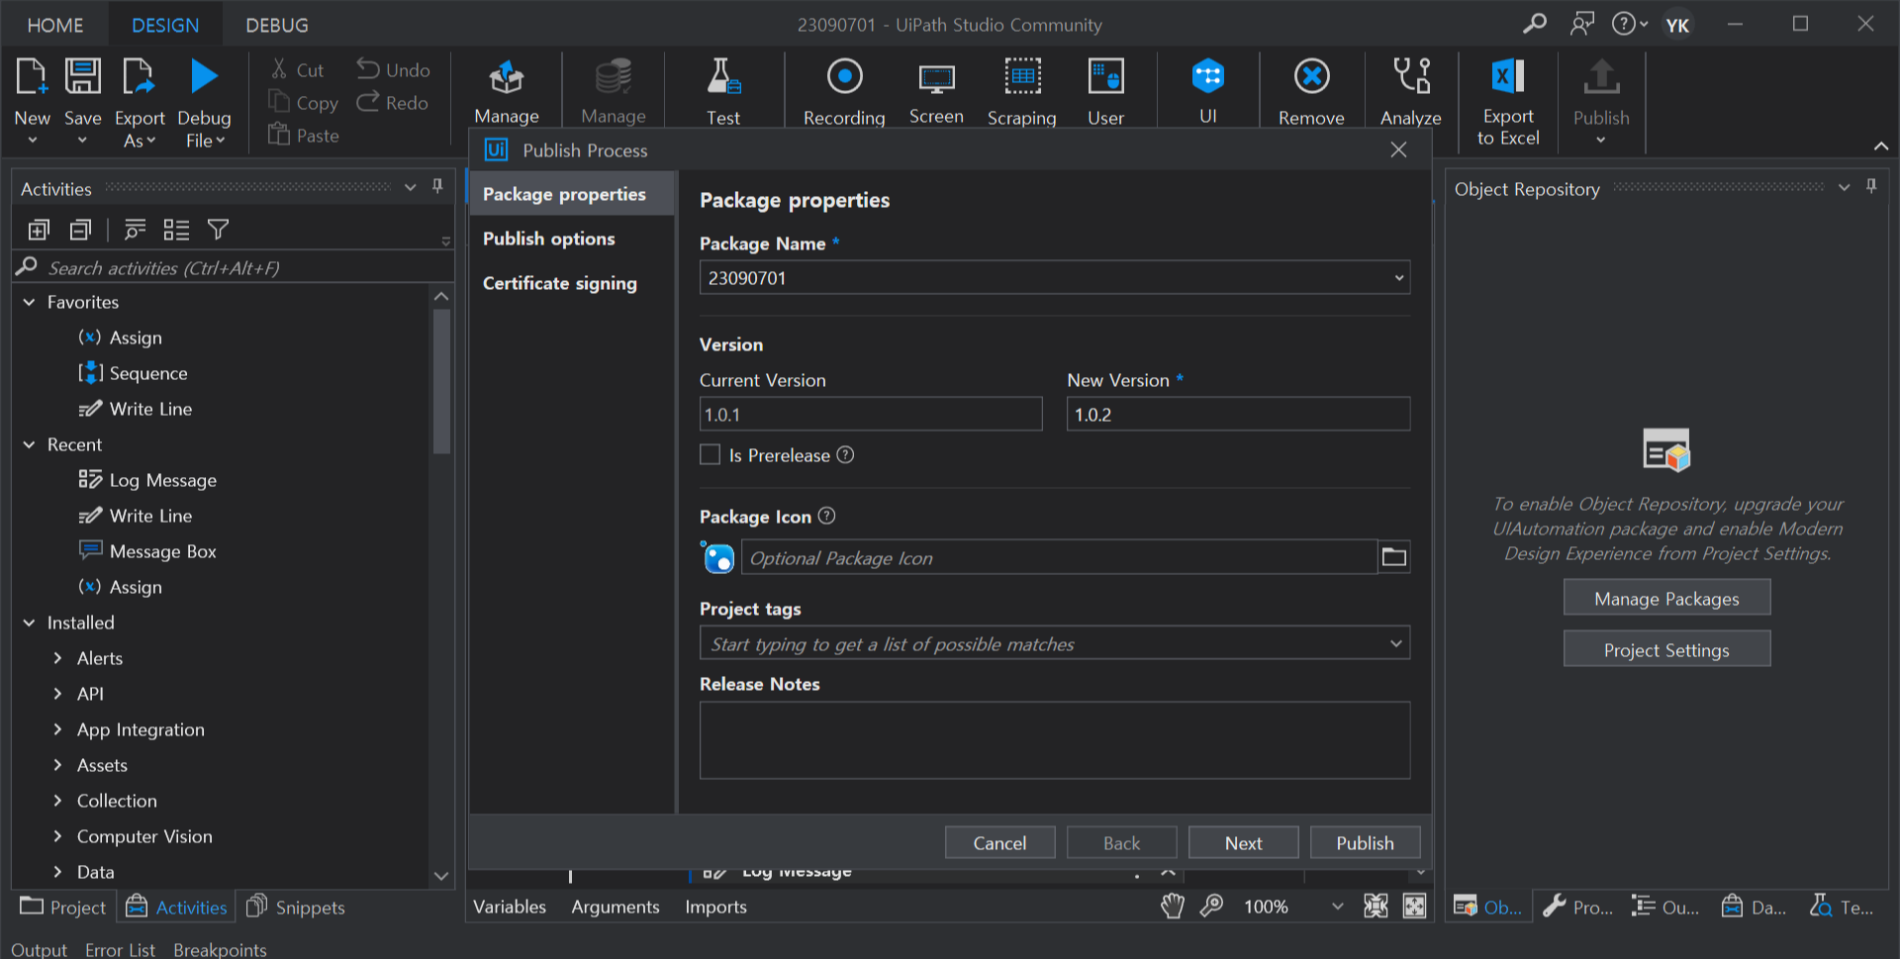Screen dimensions: 1900x959
Task: Click the Undo arrow in ribbon
Action: tap(368, 69)
